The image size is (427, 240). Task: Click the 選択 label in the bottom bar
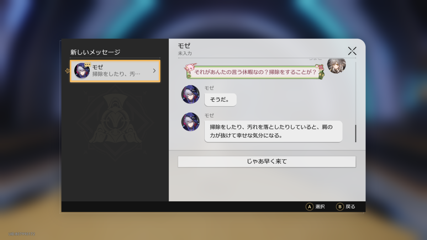[x=320, y=207]
